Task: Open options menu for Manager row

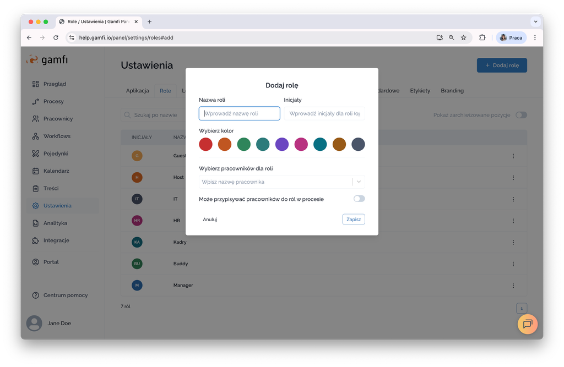Action: pos(513,286)
